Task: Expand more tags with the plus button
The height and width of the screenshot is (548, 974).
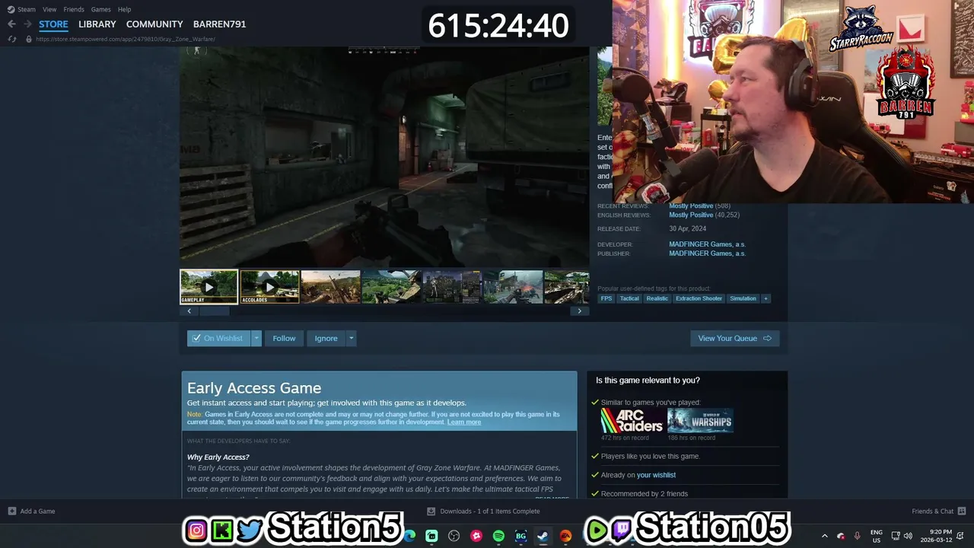Action: (x=766, y=298)
